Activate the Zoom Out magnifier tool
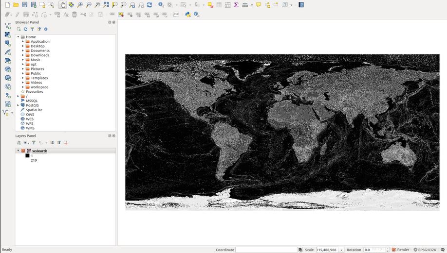447x253 pixels. coord(89,5)
